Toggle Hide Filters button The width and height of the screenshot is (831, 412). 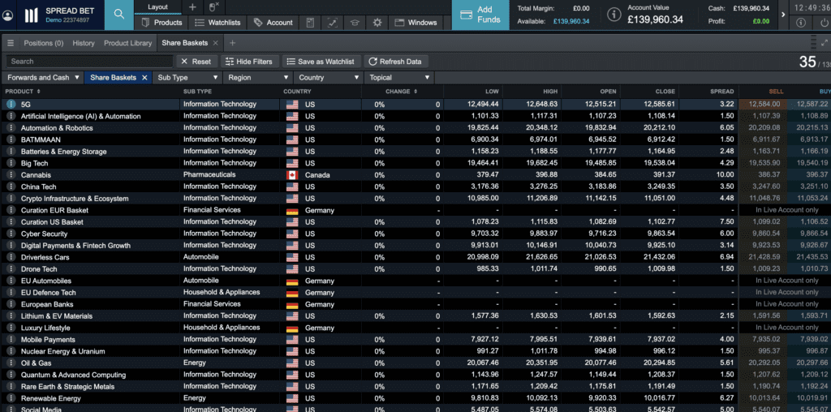[x=249, y=62]
